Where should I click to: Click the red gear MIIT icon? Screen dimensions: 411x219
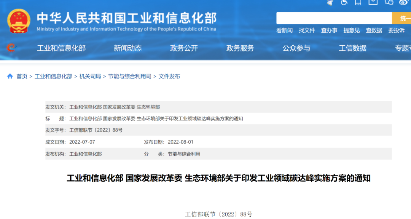(11, 48)
